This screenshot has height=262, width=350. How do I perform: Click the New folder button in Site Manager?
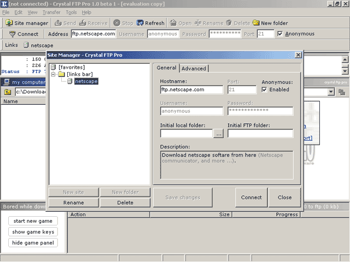click(125, 192)
